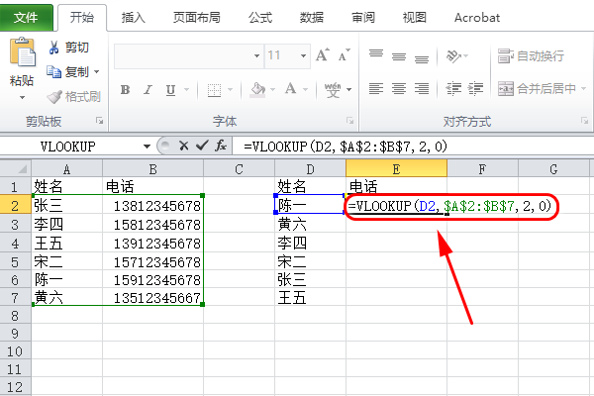Open the Merge and Center (合并后居中) dropdown arrow
Viewport: 594px width, 396px height.
coord(584,88)
